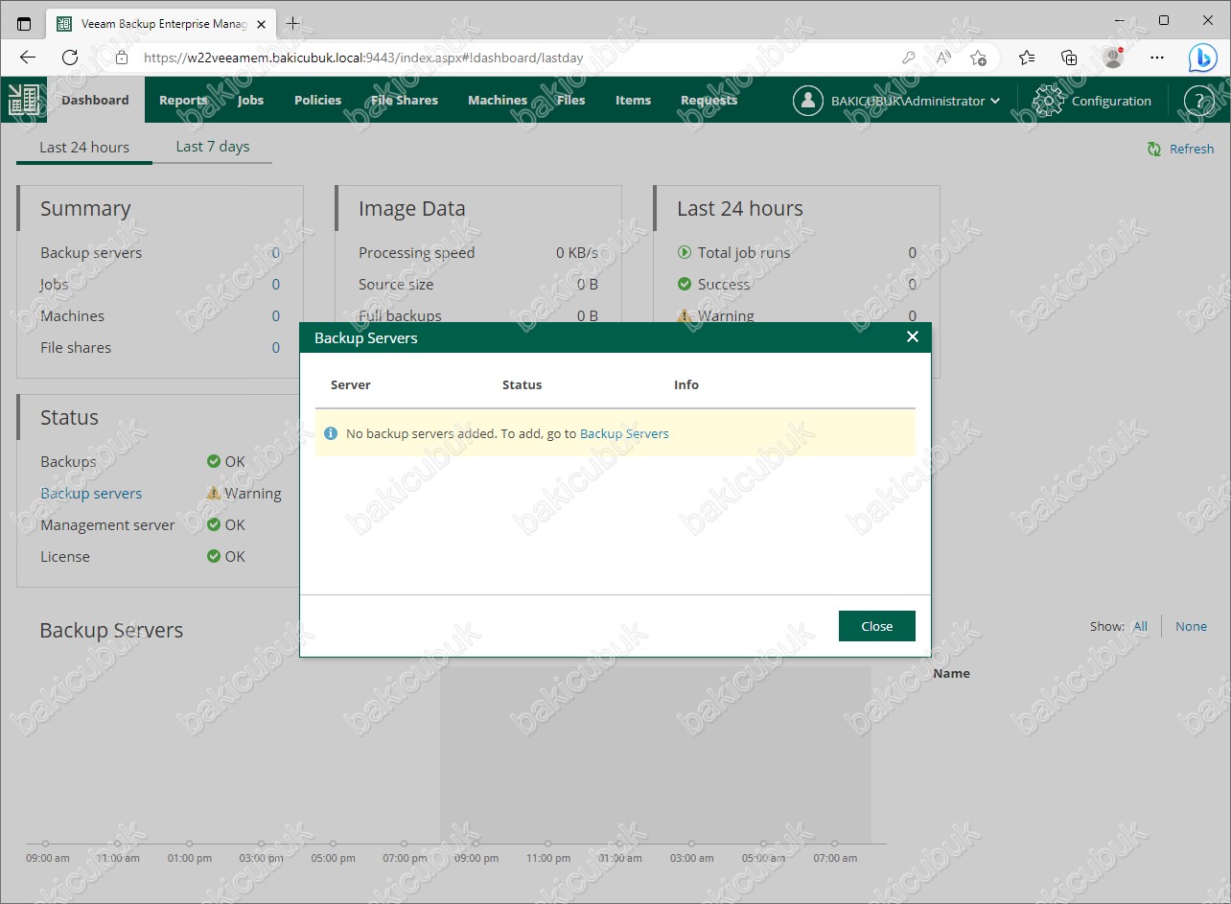The width and height of the screenshot is (1231, 904).
Task: Open the File Shares tab
Action: pos(404,100)
